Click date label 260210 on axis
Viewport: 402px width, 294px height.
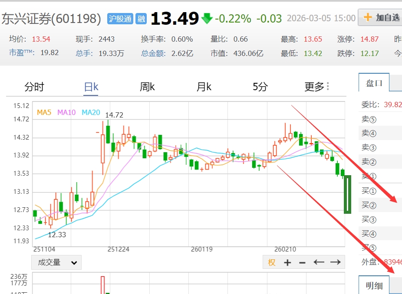coord(285,249)
